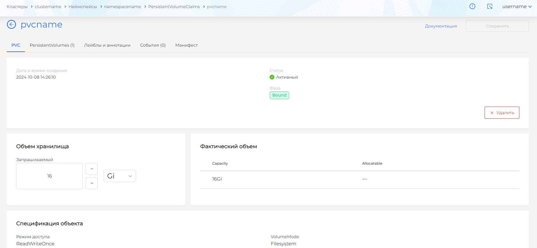
Task: Increase requested storage with up arrow
Action: 92,169
